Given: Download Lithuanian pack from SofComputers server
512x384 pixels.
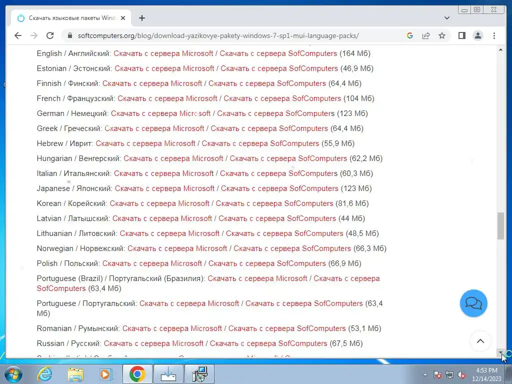Looking at the screenshot, I should click(284, 234).
